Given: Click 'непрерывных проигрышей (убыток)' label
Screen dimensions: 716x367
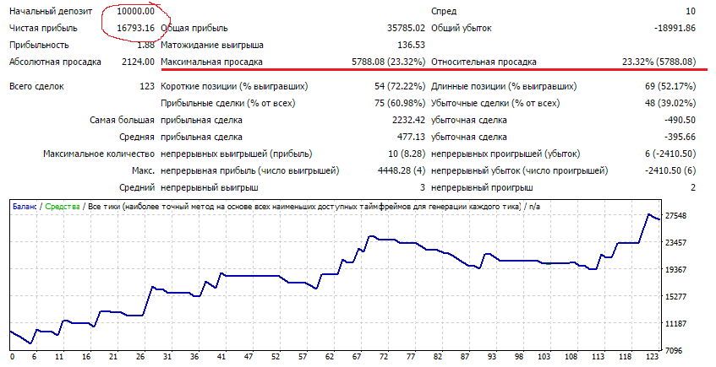Looking at the screenshot, I should coord(506,154).
